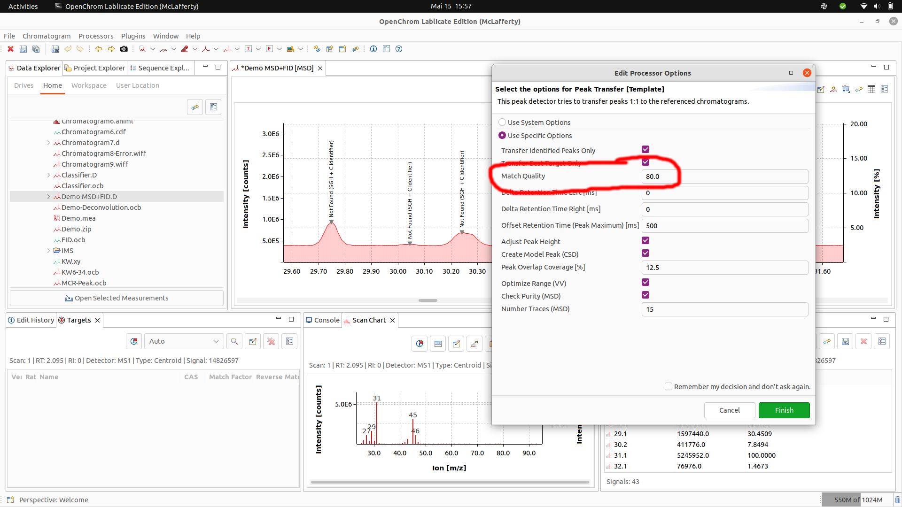Enable the Remember my decision checkbox

[669, 386]
